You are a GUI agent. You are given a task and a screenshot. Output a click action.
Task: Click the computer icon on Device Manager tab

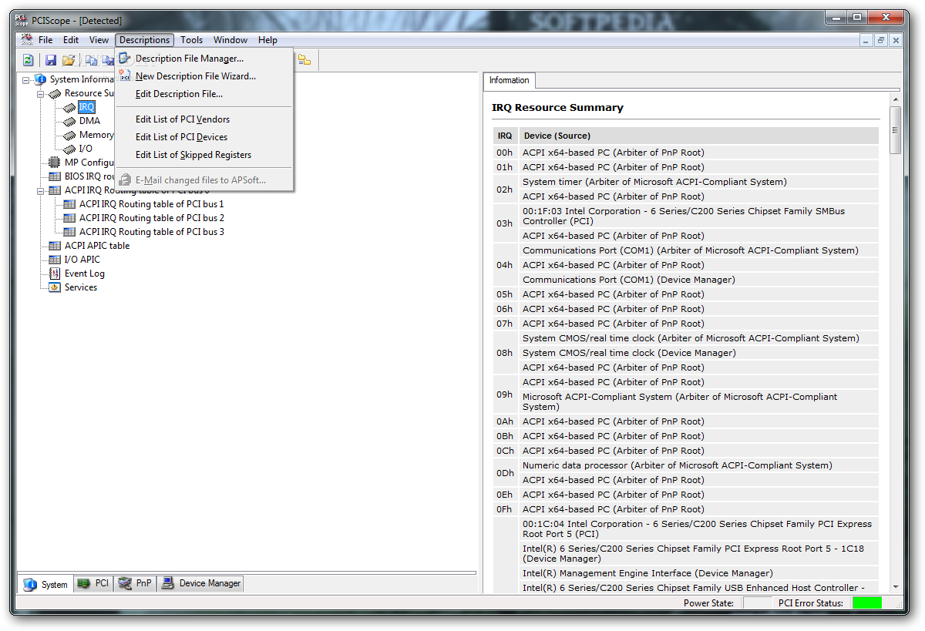pos(167,583)
